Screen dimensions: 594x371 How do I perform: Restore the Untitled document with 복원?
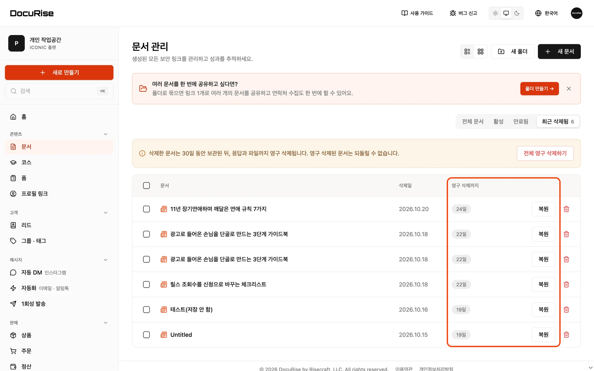point(544,335)
